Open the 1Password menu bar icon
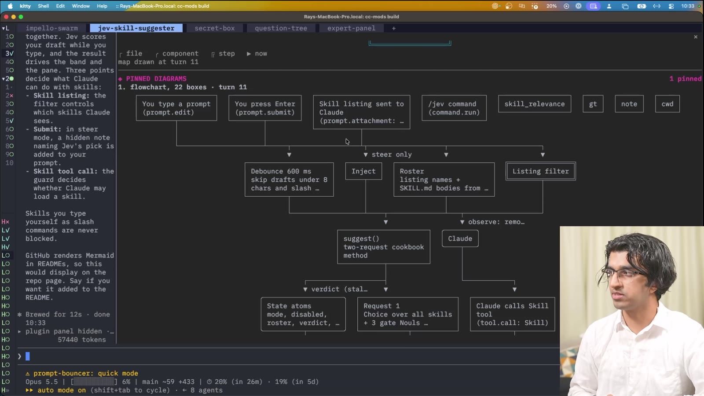 click(579, 6)
